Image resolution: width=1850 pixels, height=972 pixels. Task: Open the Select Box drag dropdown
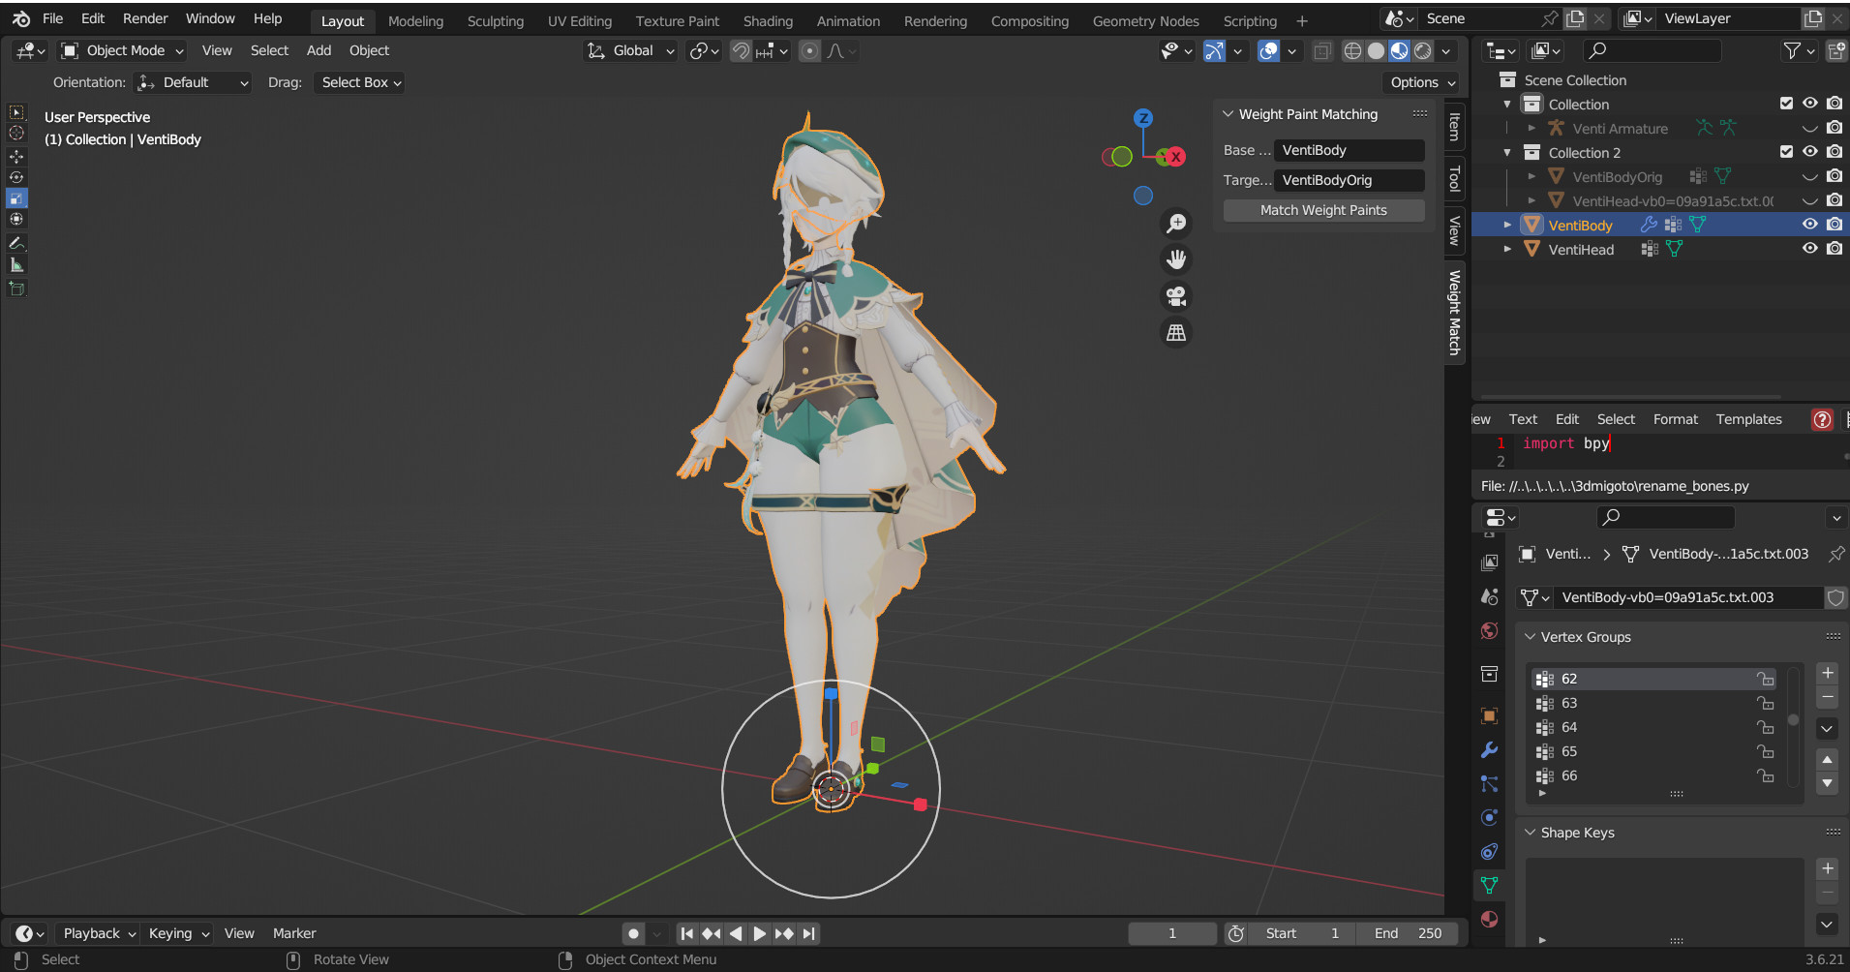coord(359,82)
